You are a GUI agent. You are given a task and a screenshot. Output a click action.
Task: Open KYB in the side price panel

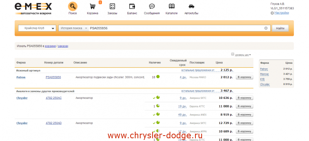pos(262,79)
